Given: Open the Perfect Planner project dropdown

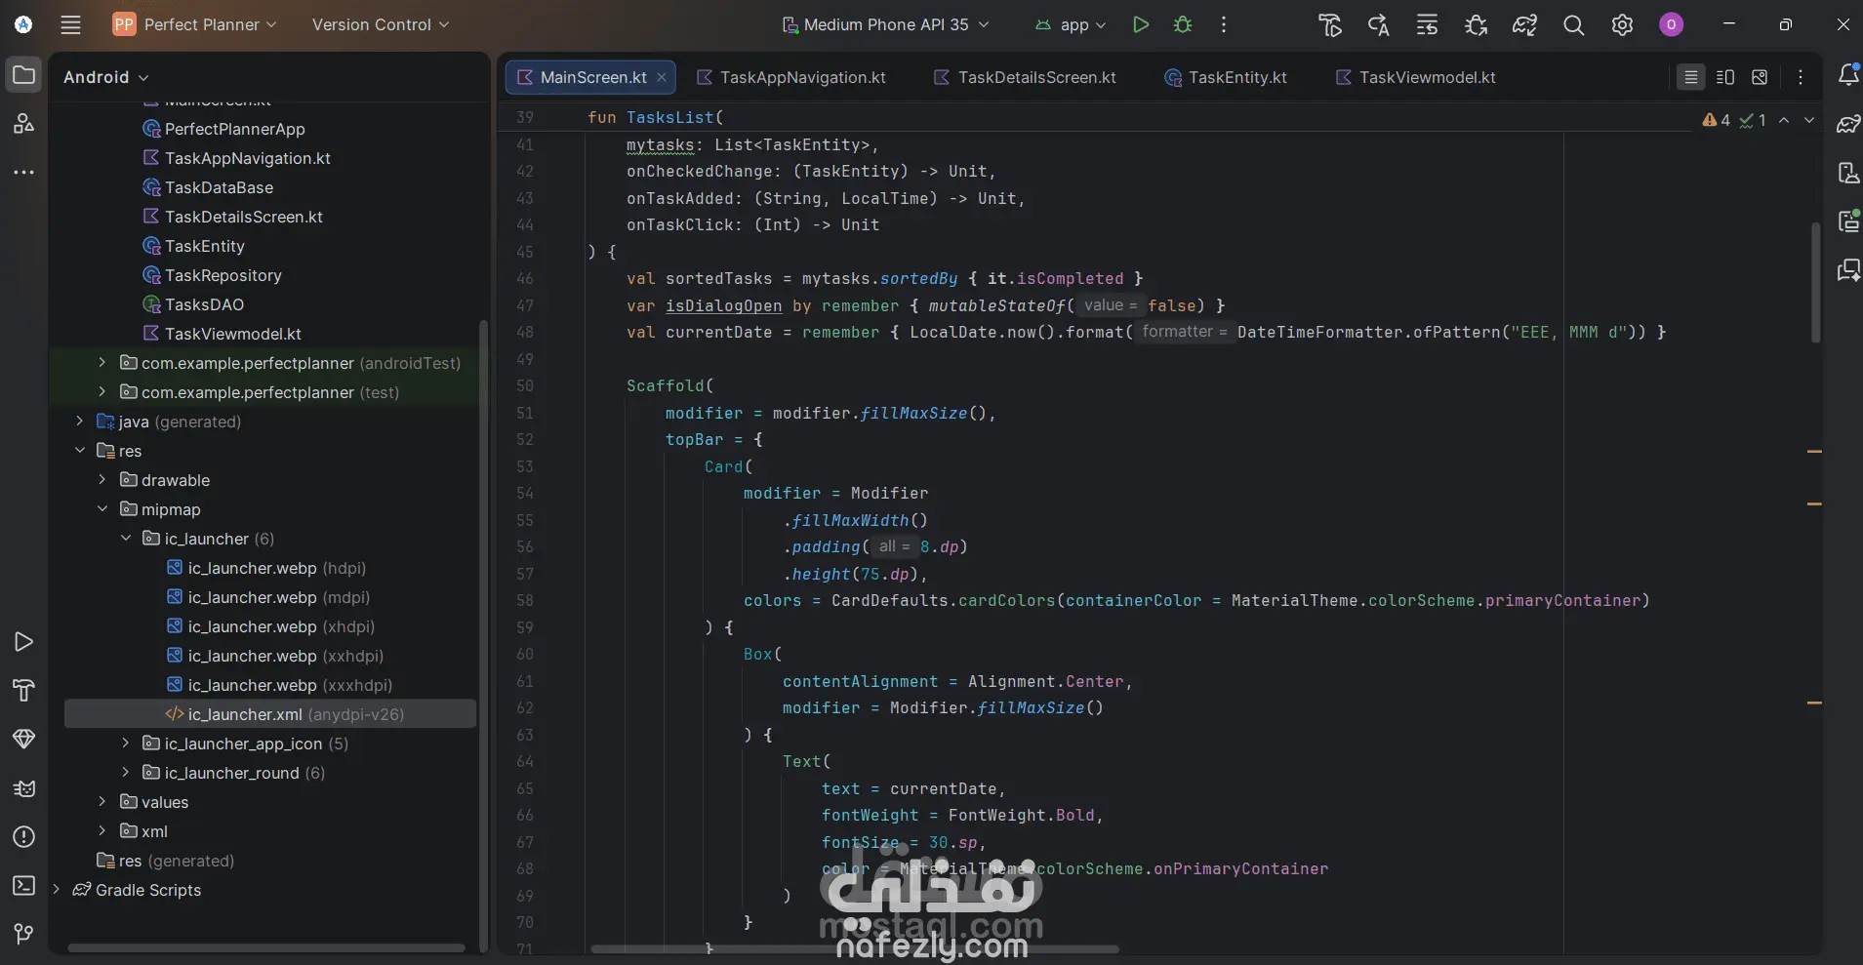Looking at the screenshot, I should [195, 24].
